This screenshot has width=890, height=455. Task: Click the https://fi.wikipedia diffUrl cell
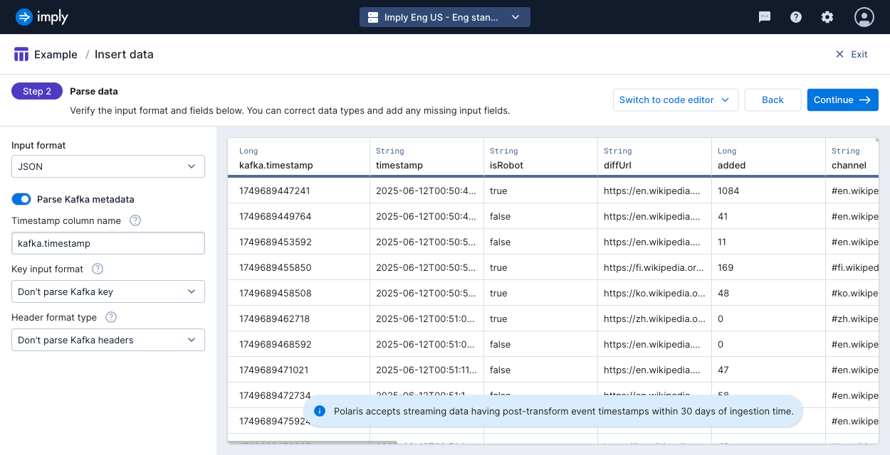pyautogui.click(x=654, y=267)
